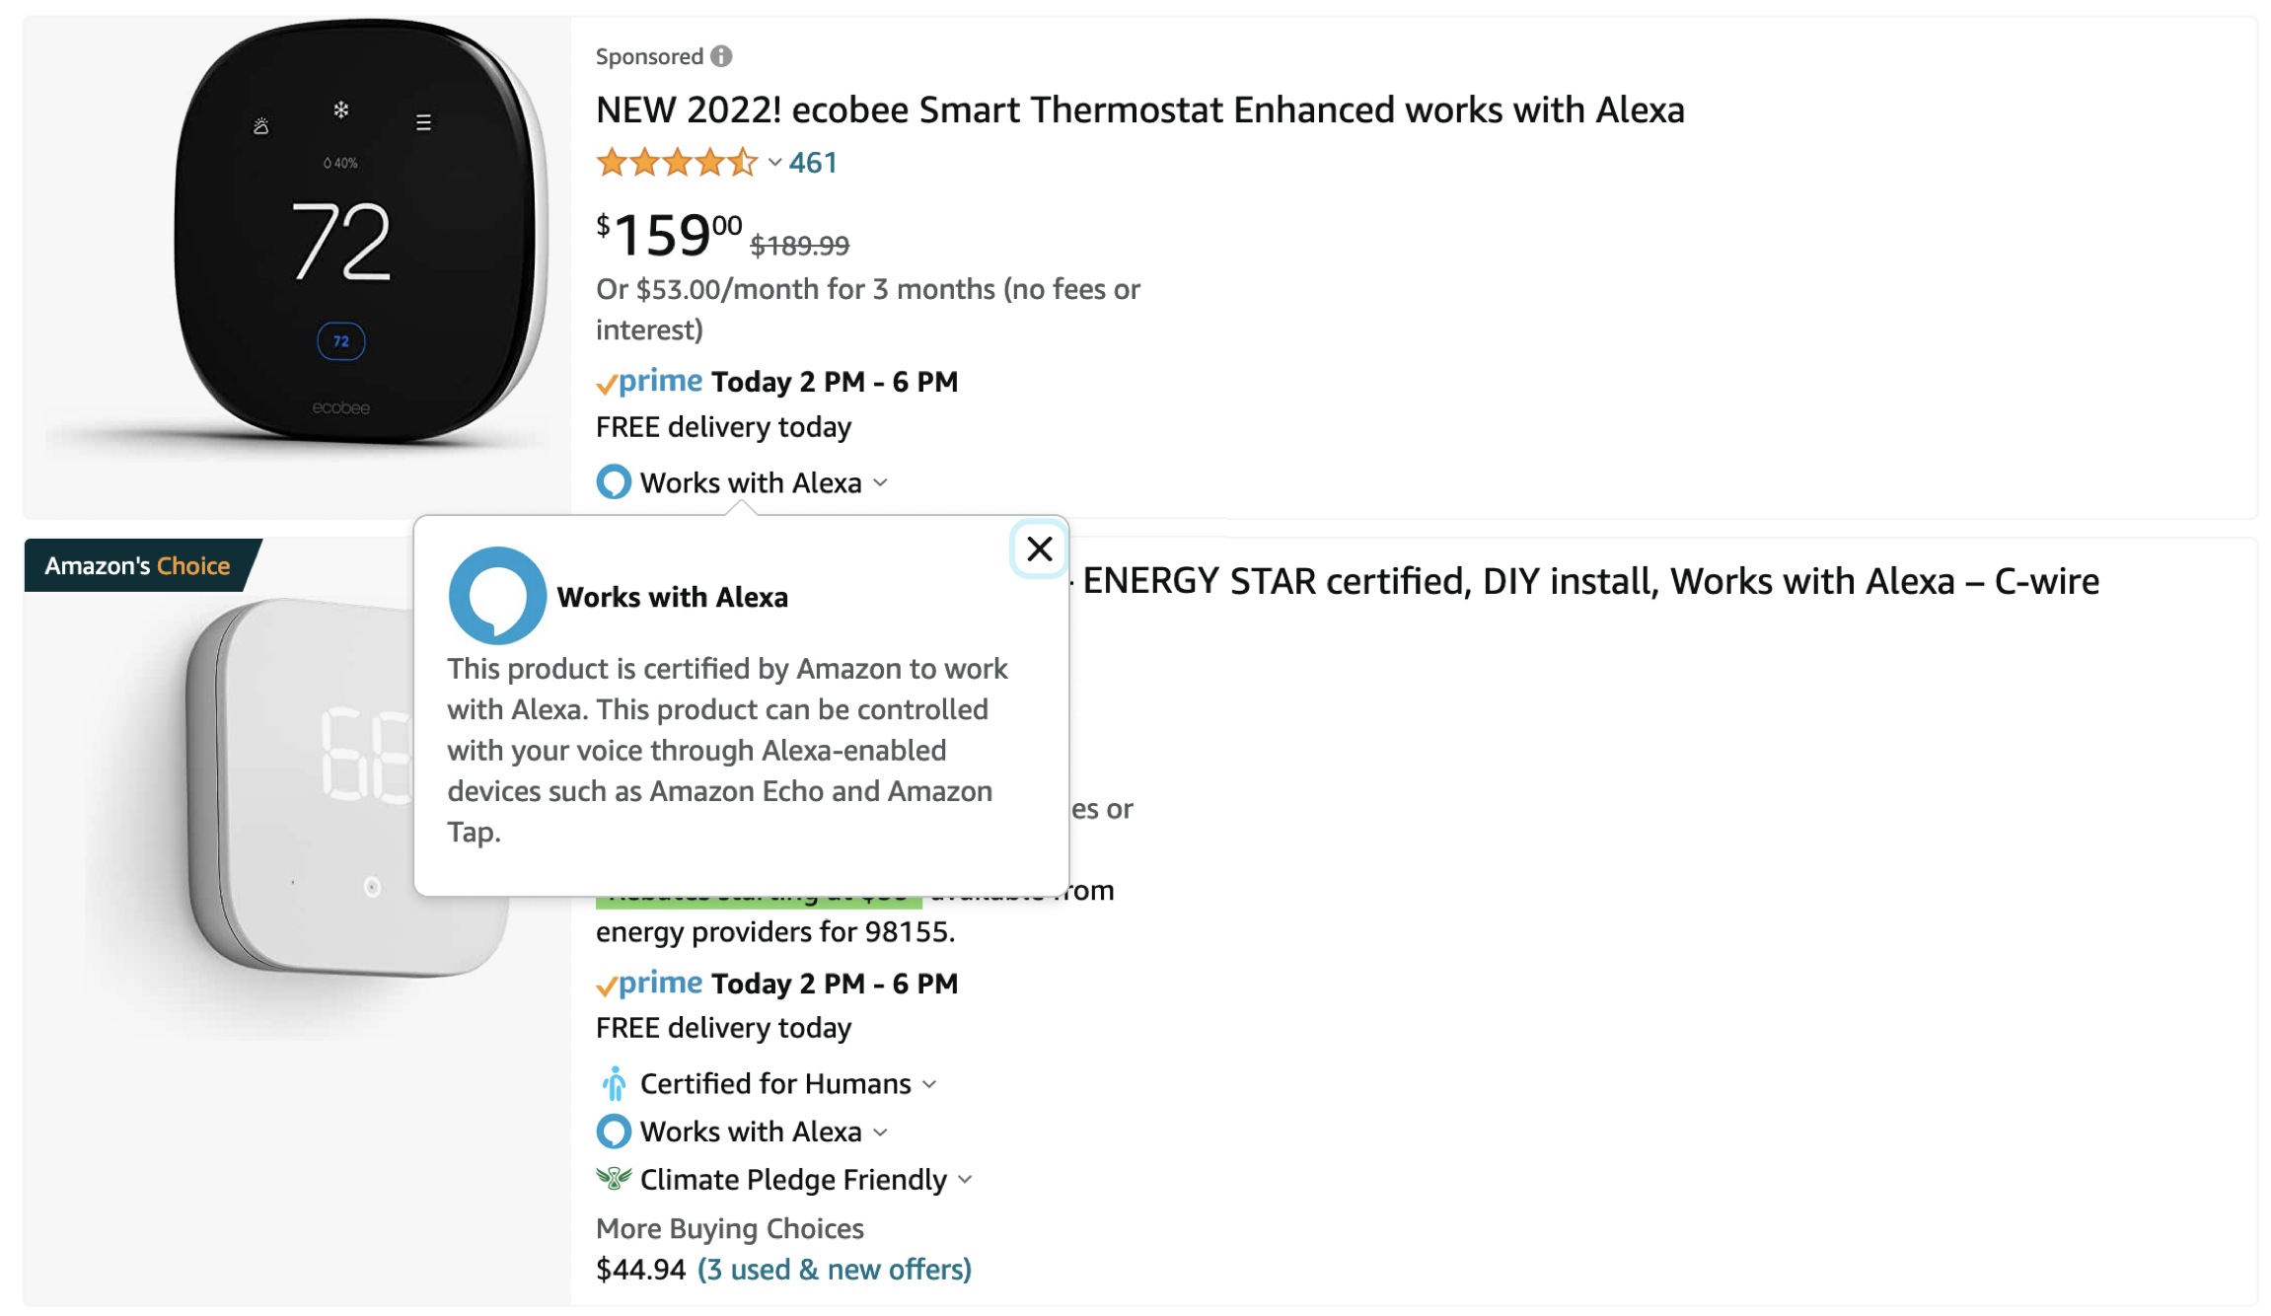The width and height of the screenshot is (2271, 1316).
Task: Click the Climate Pledge Friendly leaf icon
Action: [x=614, y=1178]
